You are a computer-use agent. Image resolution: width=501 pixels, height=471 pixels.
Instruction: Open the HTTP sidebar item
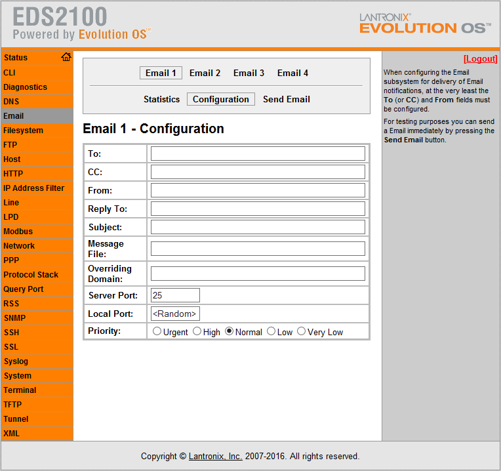tap(37, 174)
